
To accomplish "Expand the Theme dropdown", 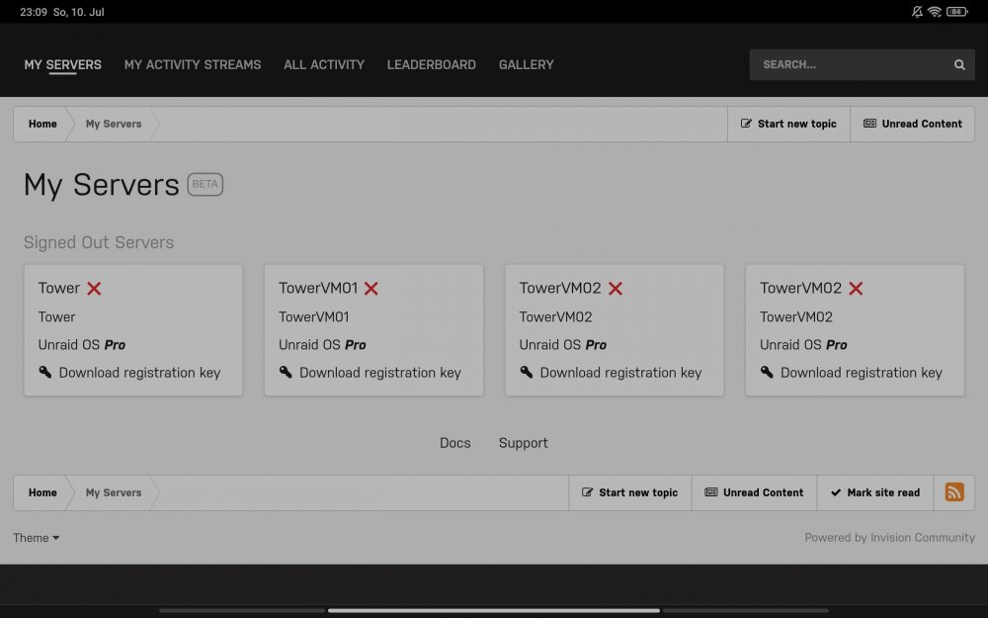I will [x=36, y=537].
